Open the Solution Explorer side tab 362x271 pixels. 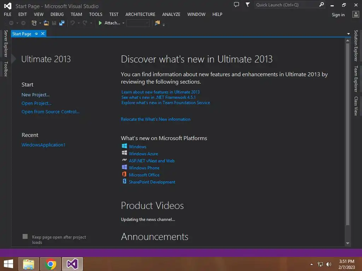tap(356, 46)
